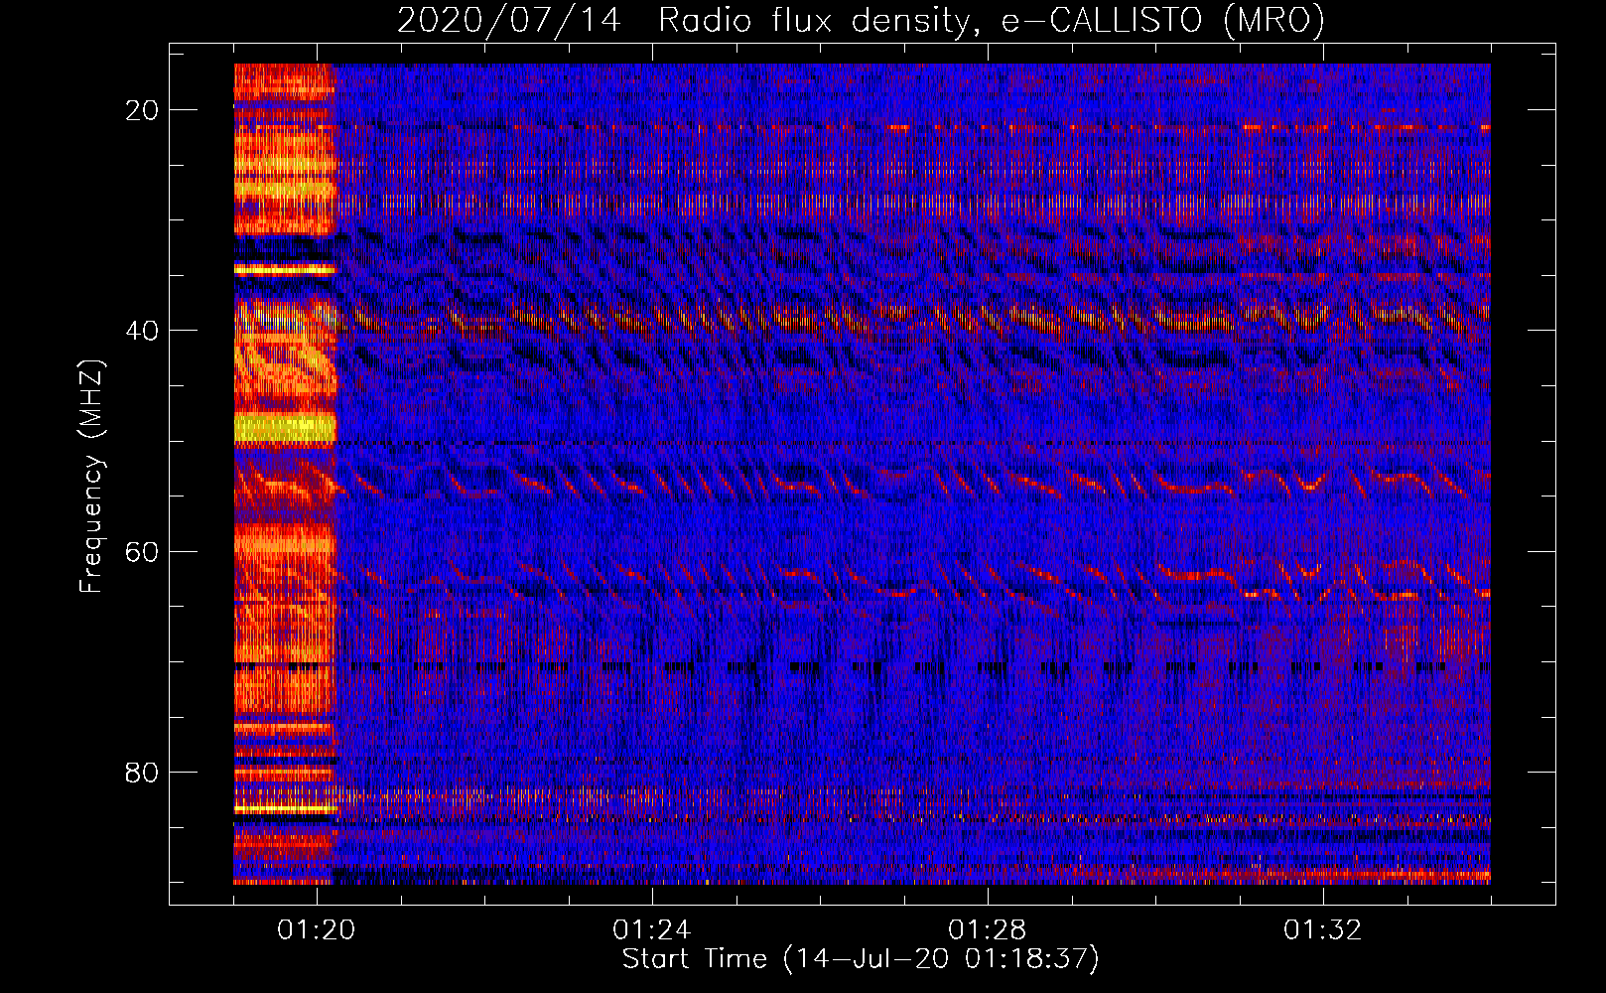Click the '01:28' time tick label
1606x993 pixels.
(988, 930)
